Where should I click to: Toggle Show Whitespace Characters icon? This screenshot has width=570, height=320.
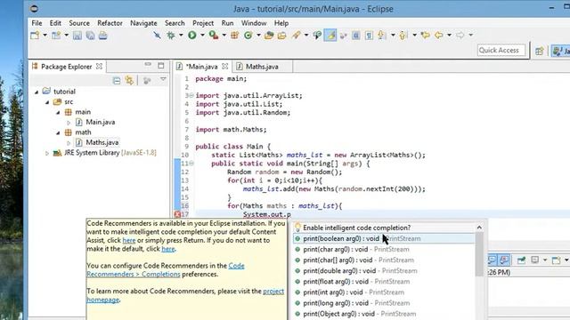pos(369,36)
